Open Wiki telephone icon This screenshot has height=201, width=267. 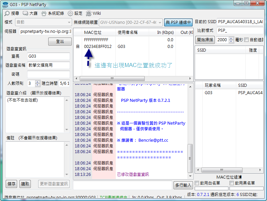88,13
